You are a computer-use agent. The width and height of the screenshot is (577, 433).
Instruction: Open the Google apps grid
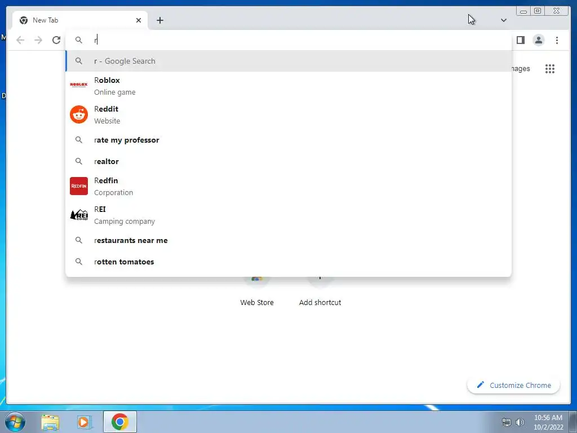click(550, 68)
